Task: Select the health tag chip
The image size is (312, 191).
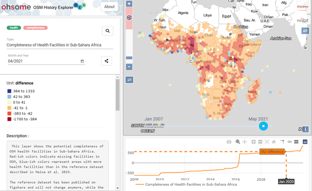Action: pyautogui.click(x=14, y=28)
